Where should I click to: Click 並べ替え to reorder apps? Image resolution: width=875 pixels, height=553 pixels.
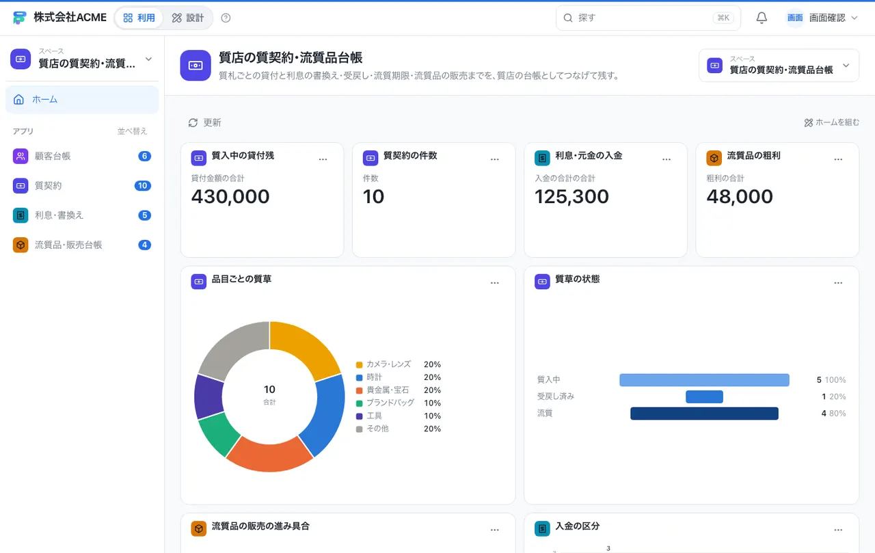[132, 131]
